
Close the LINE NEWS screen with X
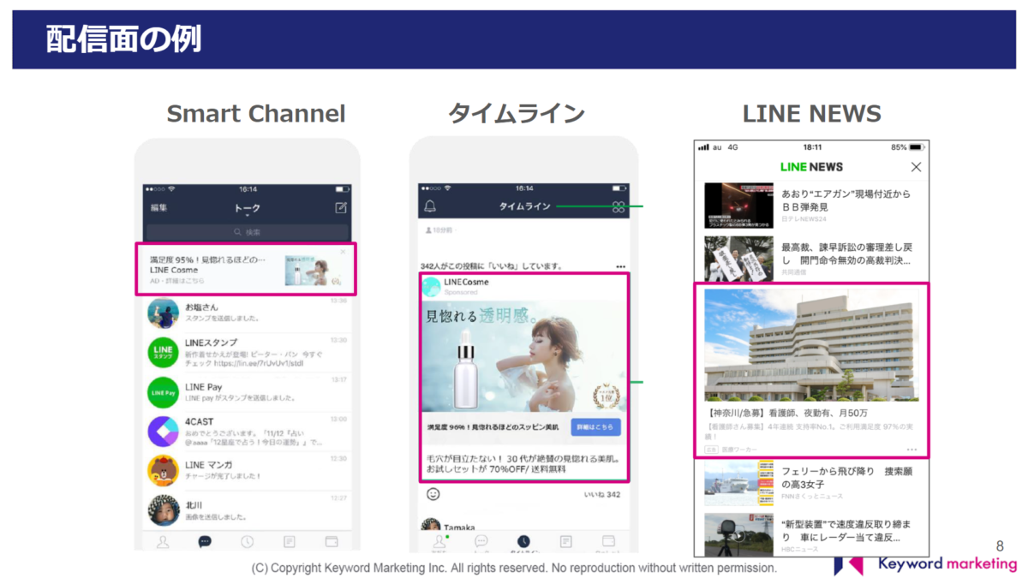[916, 167]
